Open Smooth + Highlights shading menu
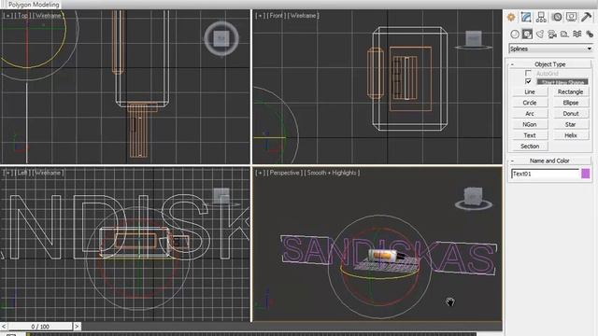 coord(333,173)
